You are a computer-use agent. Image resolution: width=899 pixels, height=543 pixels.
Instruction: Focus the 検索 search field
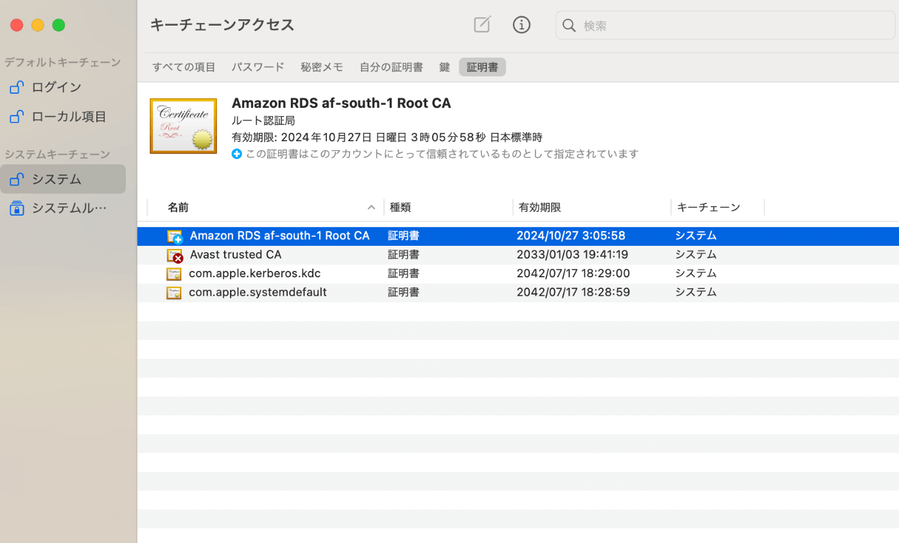click(725, 26)
